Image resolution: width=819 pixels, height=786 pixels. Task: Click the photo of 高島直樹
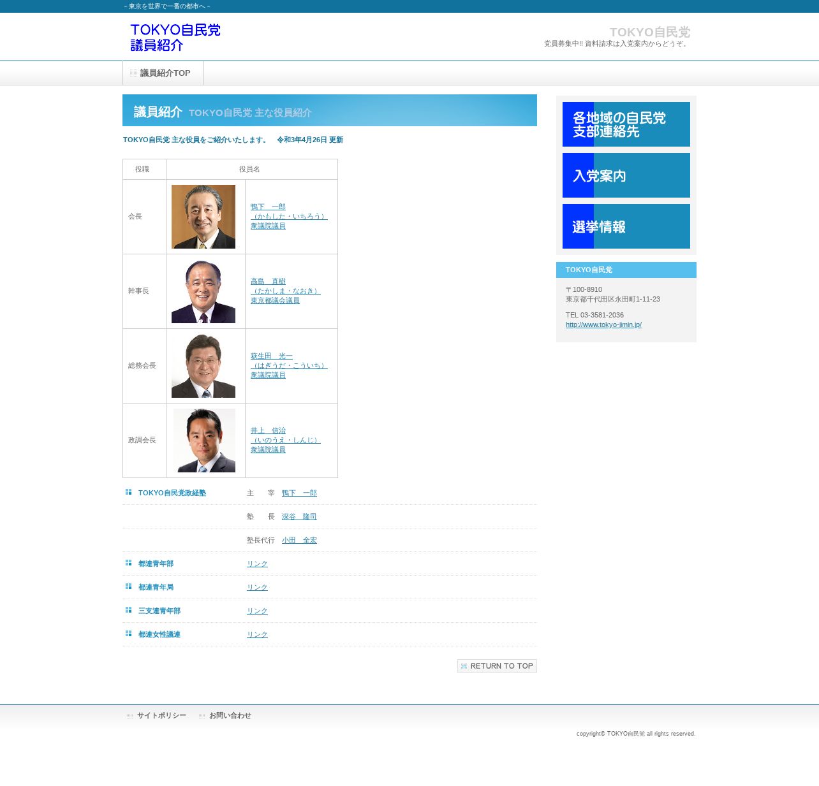click(x=203, y=291)
